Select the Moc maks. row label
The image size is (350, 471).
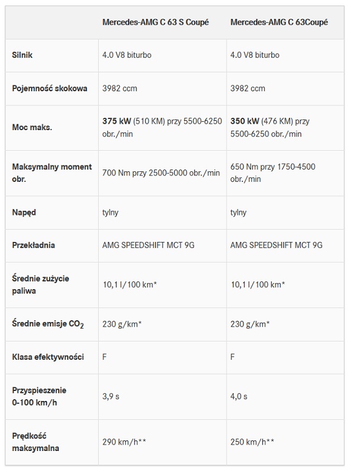tap(32, 127)
